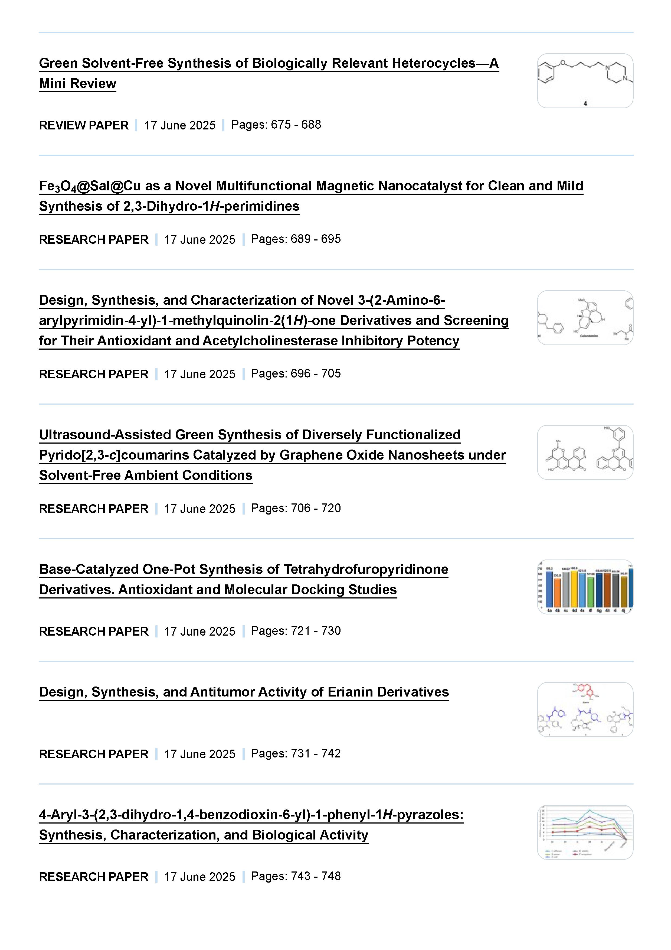This screenshot has height=950, width=671.
Task: Open the Fe3O4@Sal@Cu magnetic nanocatalyst paper
Action: coord(311,186)
